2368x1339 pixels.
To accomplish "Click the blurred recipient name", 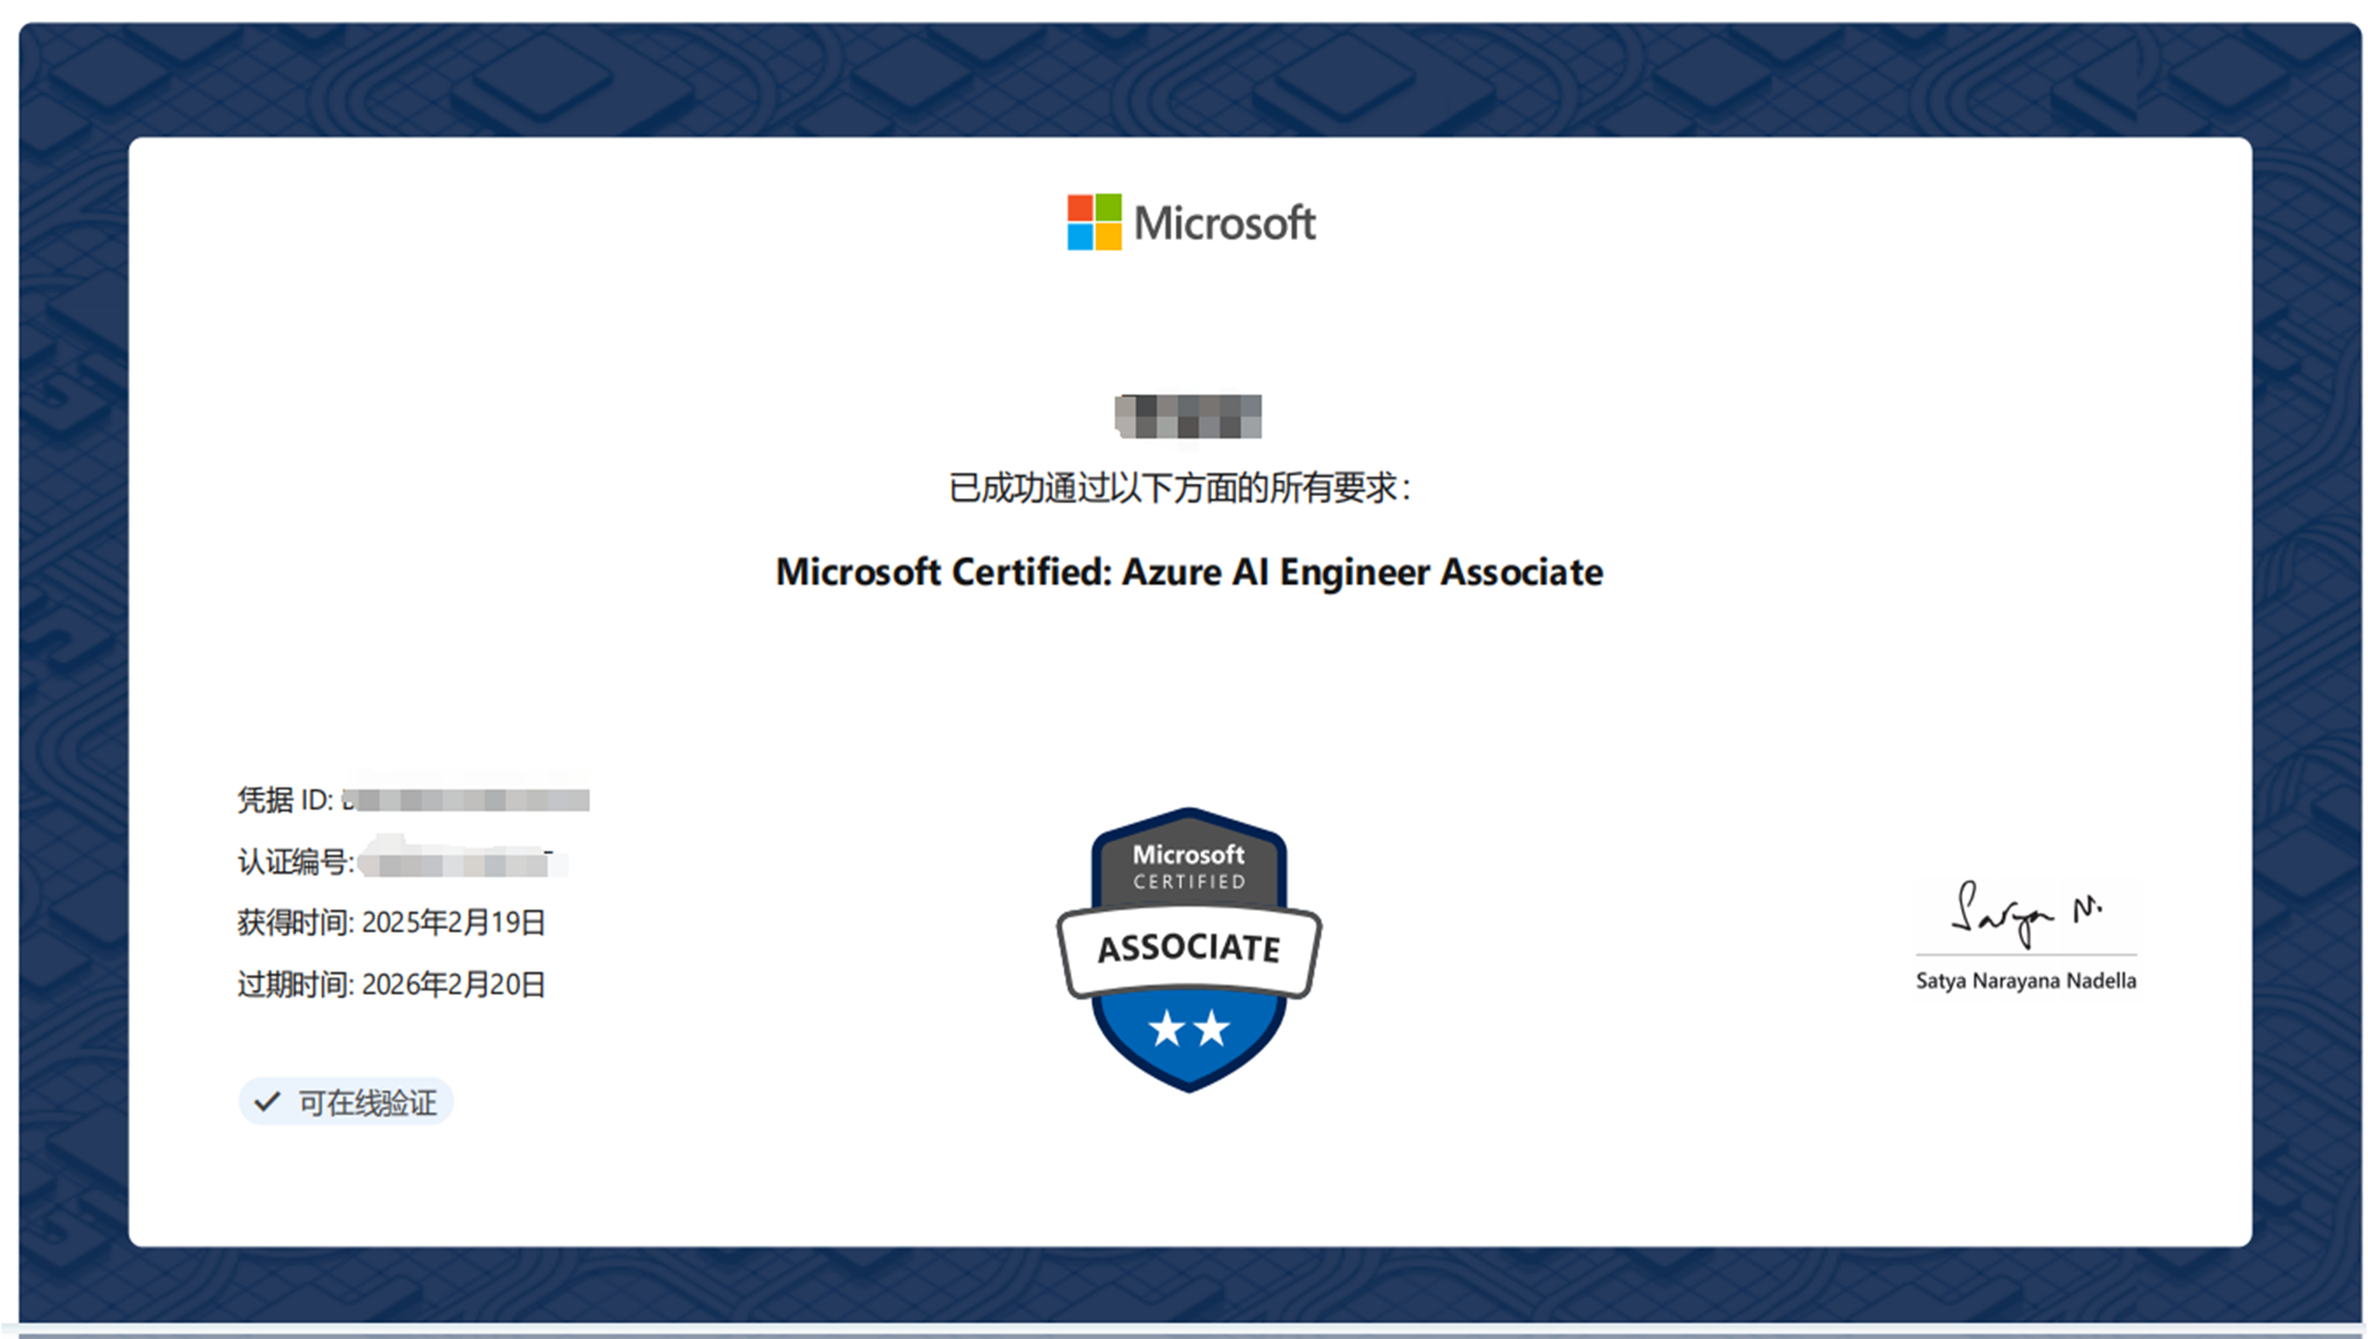I will coord(1188,417).
